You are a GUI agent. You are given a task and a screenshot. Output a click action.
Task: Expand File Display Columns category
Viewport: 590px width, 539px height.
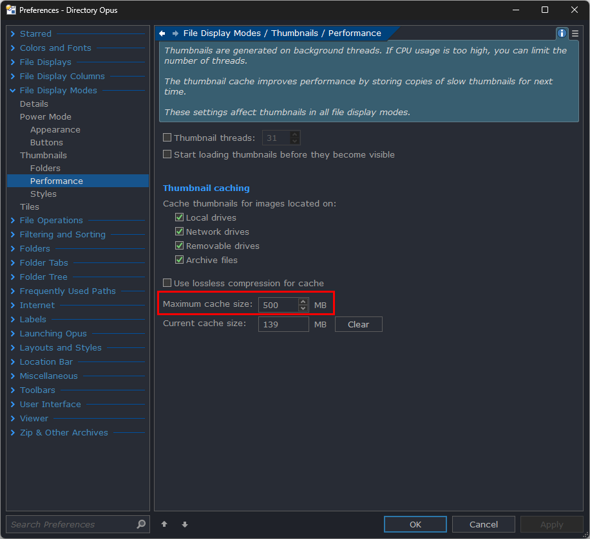pyautogui.click(x=13, y=77)
